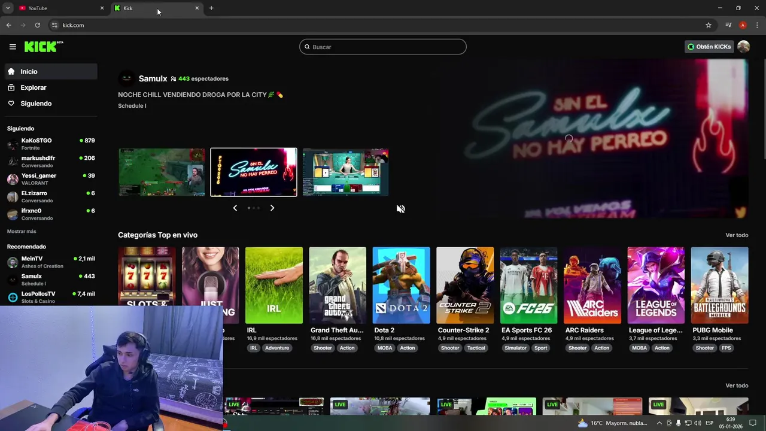Open Siguiendo in the sidebar
This screenshot has width=766, height=431.
click(x=51, y=104)
